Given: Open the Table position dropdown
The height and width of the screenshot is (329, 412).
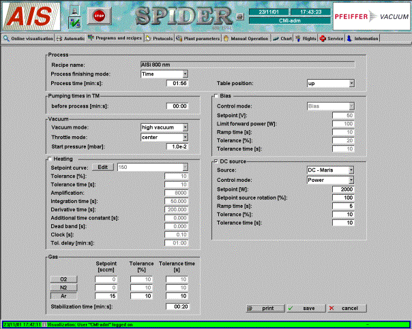Looking at the screenshot, I should (x=331, y=83).
